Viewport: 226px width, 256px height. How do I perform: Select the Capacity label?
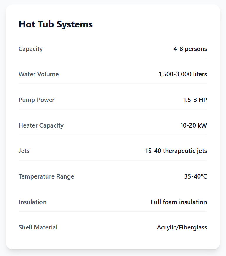pos(31,49)
